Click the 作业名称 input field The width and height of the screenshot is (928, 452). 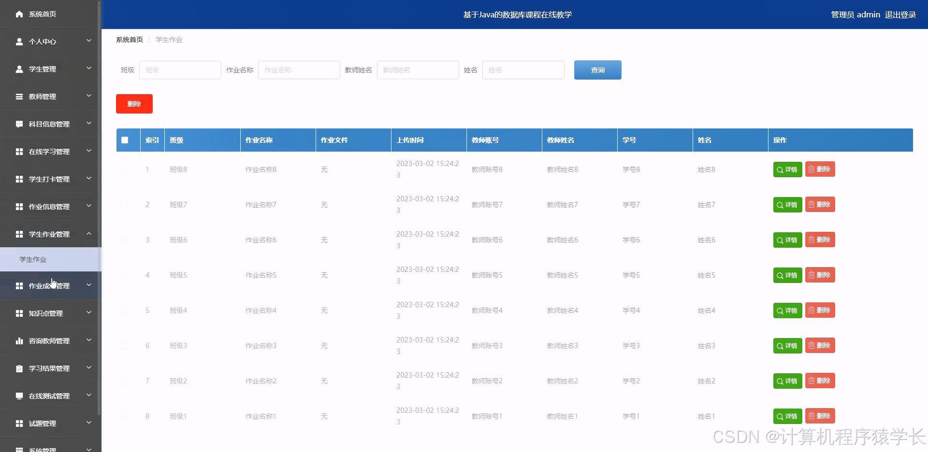point(299,70)
